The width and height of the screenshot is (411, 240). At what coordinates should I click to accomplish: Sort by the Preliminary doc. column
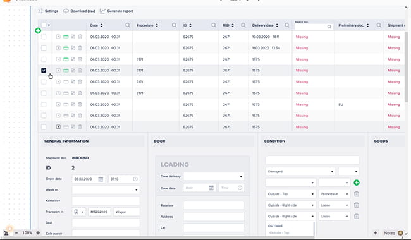click(x=367, y=25)
